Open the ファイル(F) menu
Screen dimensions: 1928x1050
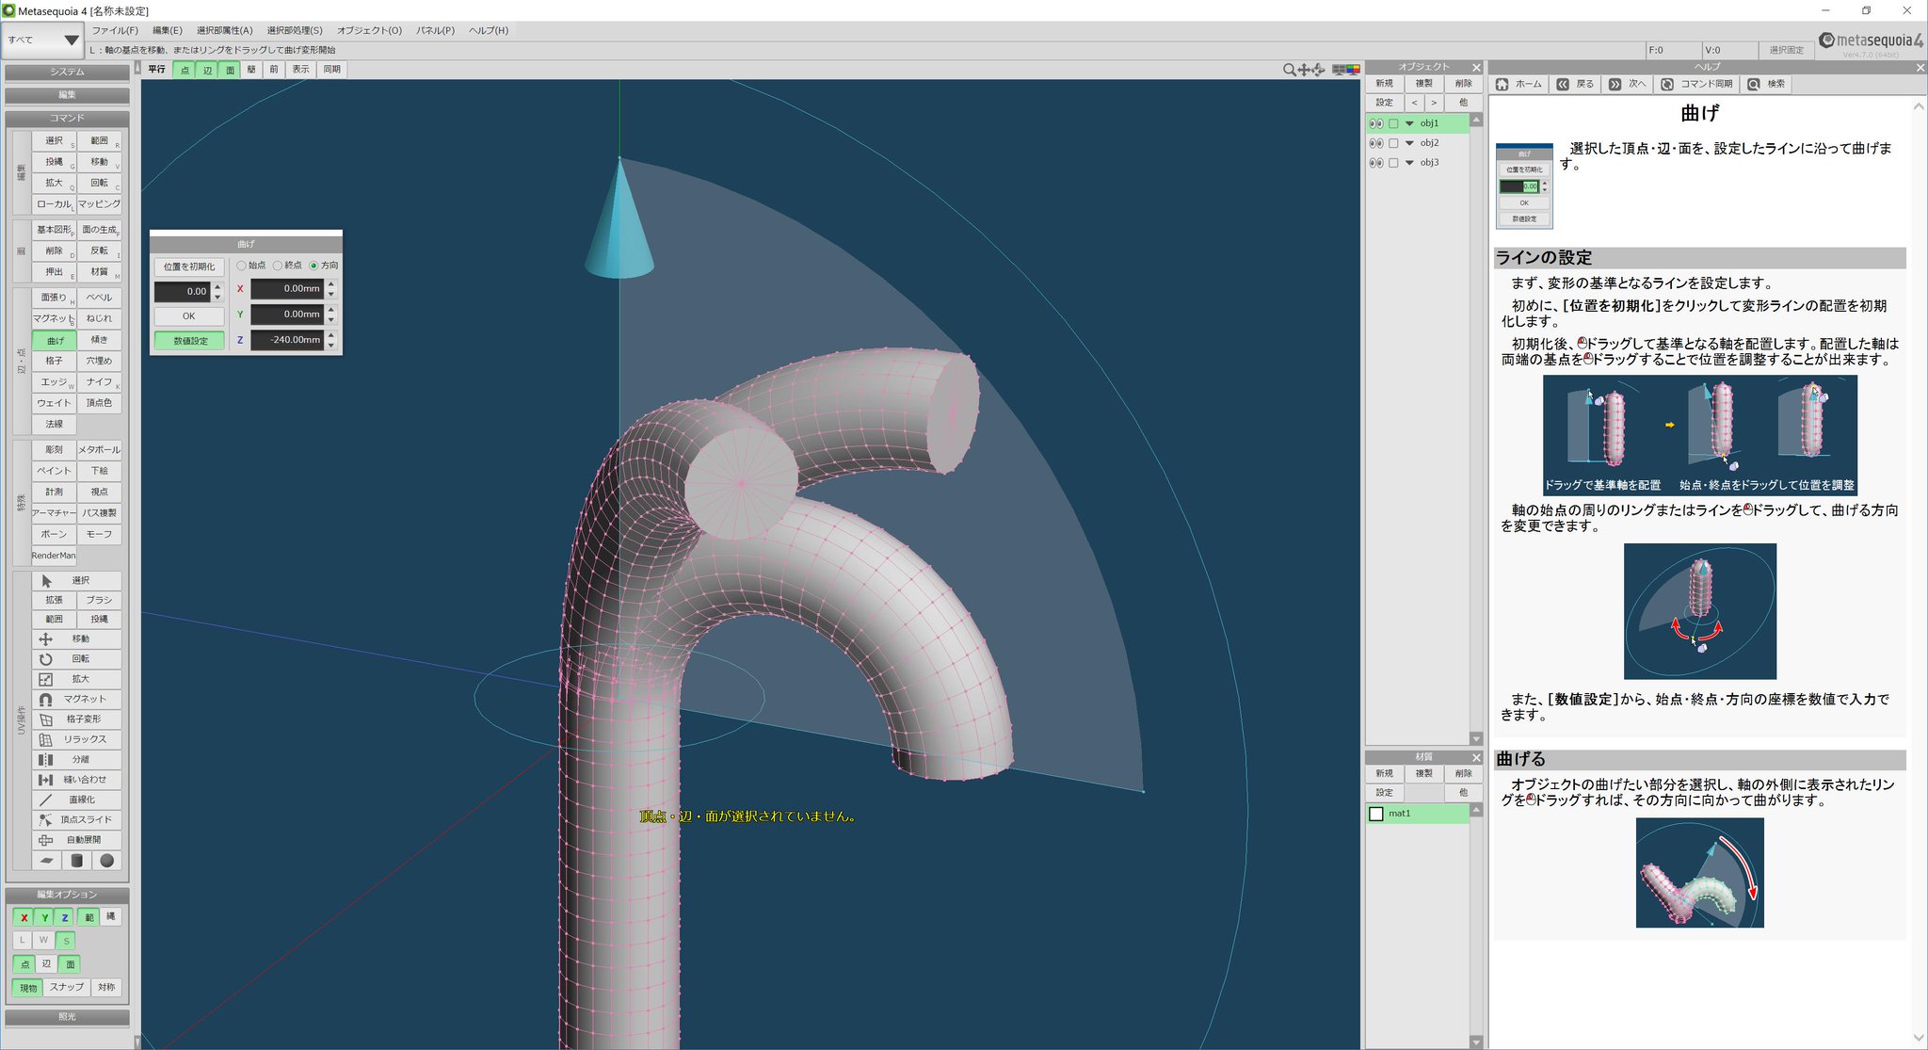click(x=115, y=30)
